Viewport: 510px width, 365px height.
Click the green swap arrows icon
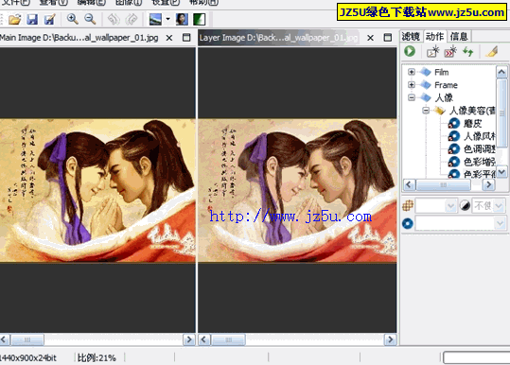pyautogui.click(x=468, y=51)
